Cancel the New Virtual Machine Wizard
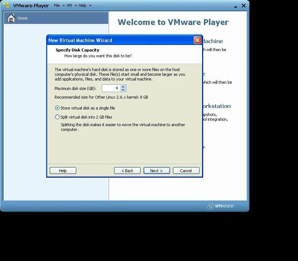 pos(186,171)
